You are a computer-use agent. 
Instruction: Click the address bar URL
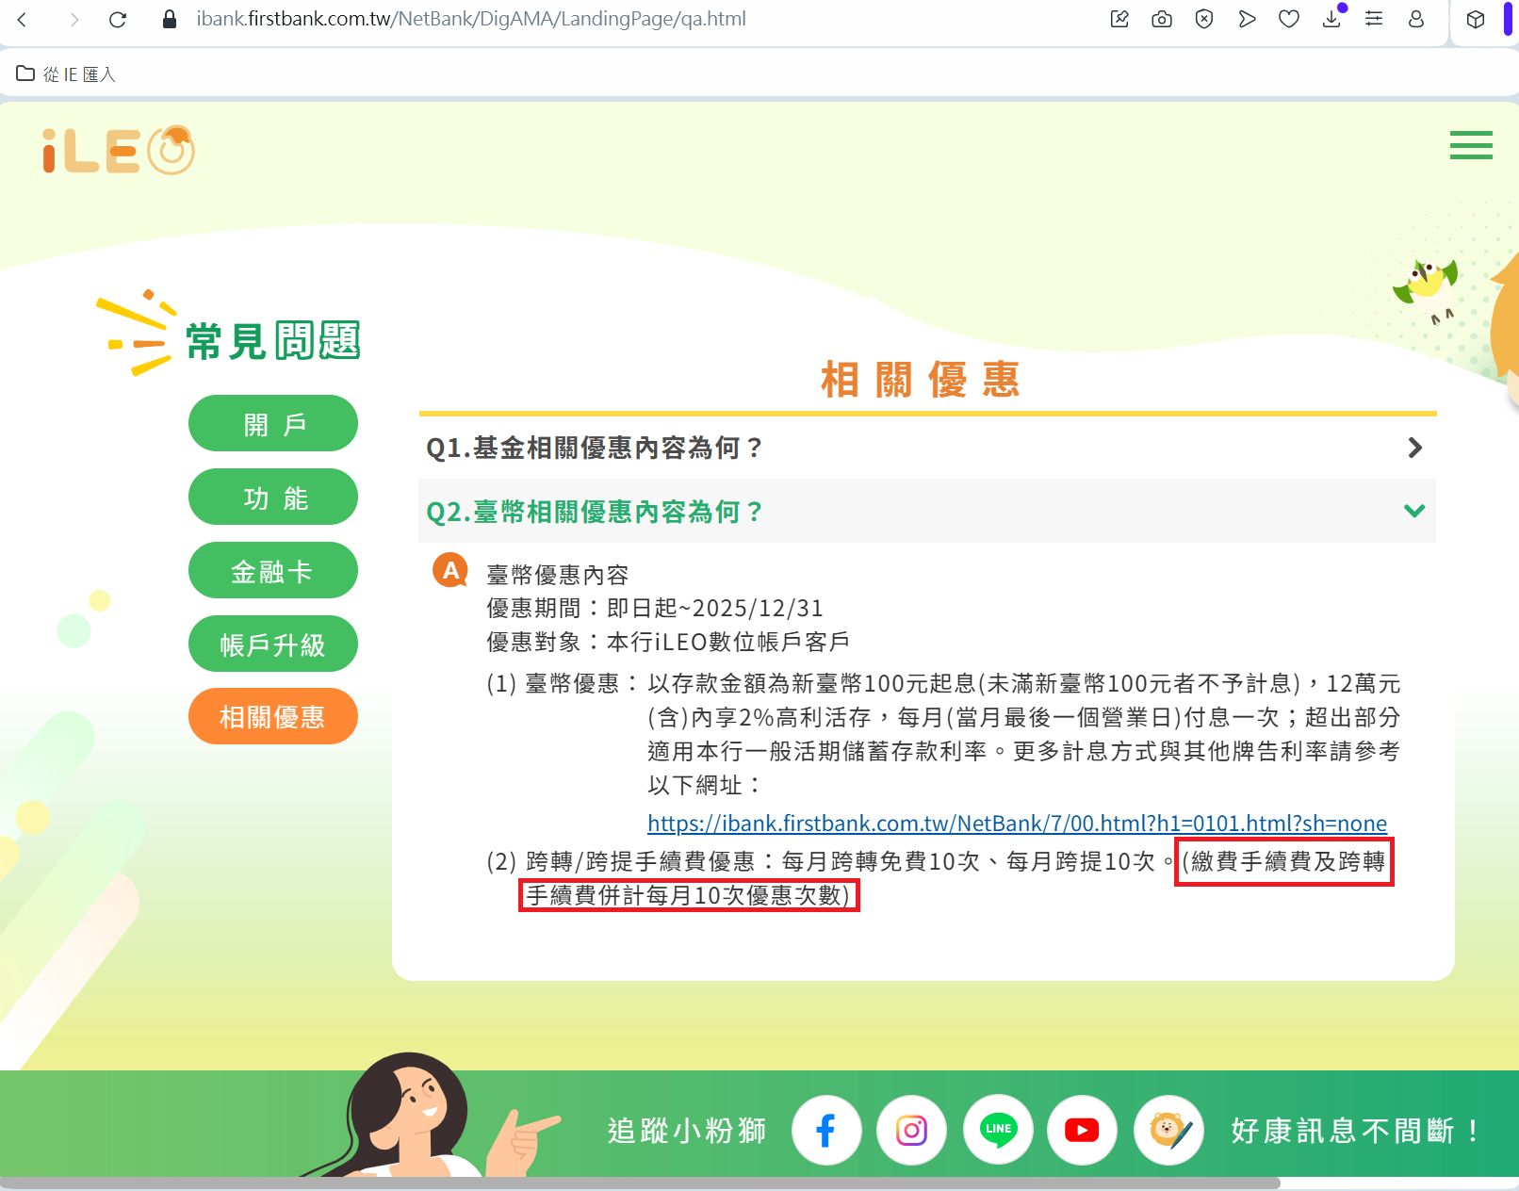coord(471,19)
